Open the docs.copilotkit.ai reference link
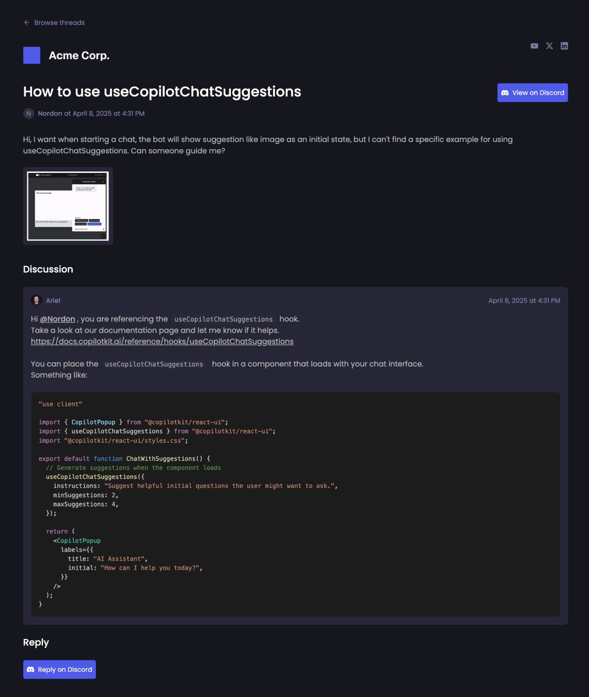This screenshot has height=697, width=589. [162, 341]
